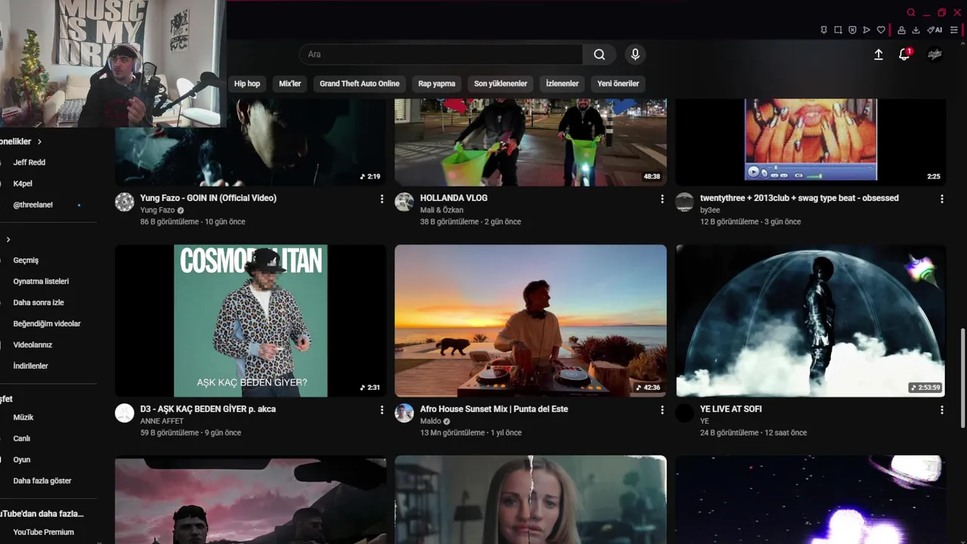The image size is (967, 544).
Task: Open the notifications bell
Action: 904,54
